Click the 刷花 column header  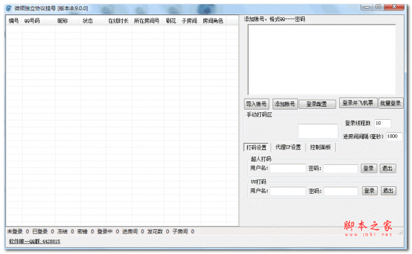[171, 21]
